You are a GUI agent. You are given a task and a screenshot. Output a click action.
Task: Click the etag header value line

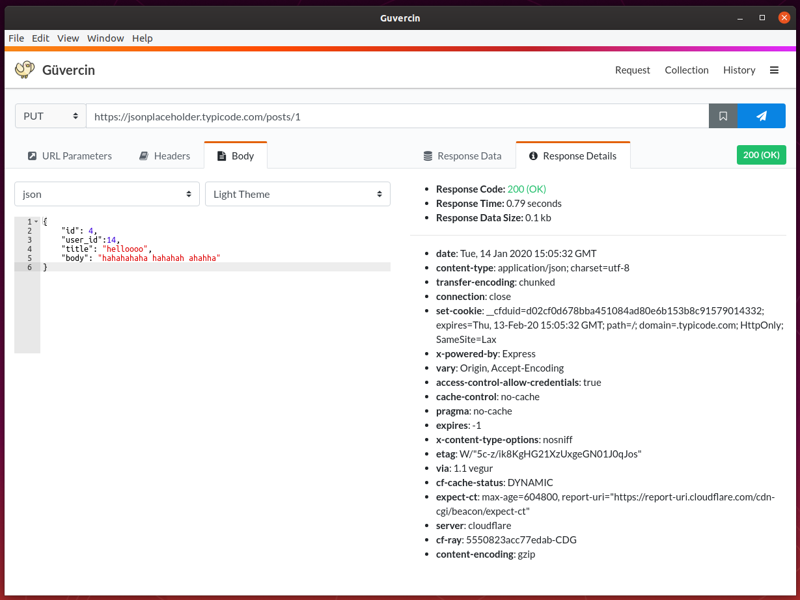tap(539, 454)
